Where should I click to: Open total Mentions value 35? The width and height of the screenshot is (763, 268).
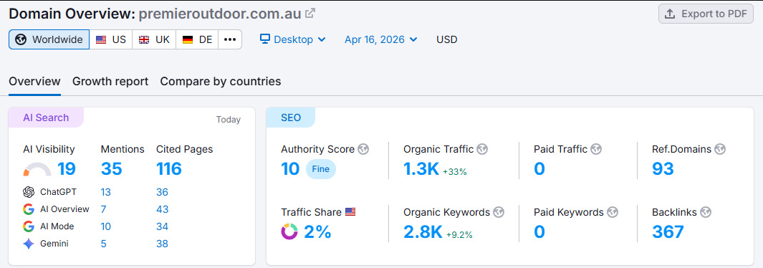(x=112, y=169)
